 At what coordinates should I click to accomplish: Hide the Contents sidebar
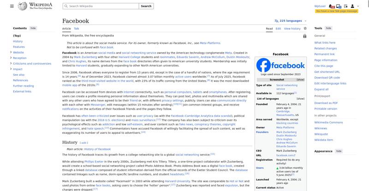(x=33, y=28)
